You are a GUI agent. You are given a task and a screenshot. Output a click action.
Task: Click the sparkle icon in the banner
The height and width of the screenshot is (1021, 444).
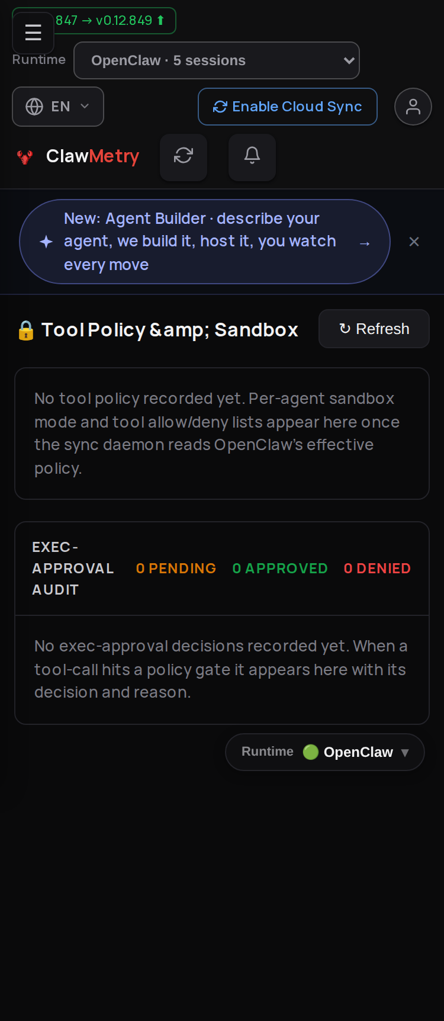point(46,242)
